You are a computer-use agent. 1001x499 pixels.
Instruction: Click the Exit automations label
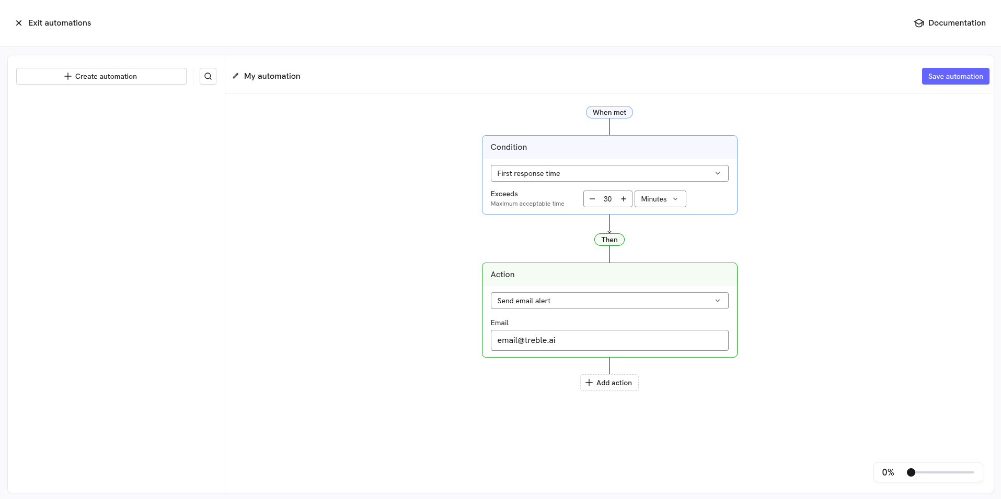(60, 23)
